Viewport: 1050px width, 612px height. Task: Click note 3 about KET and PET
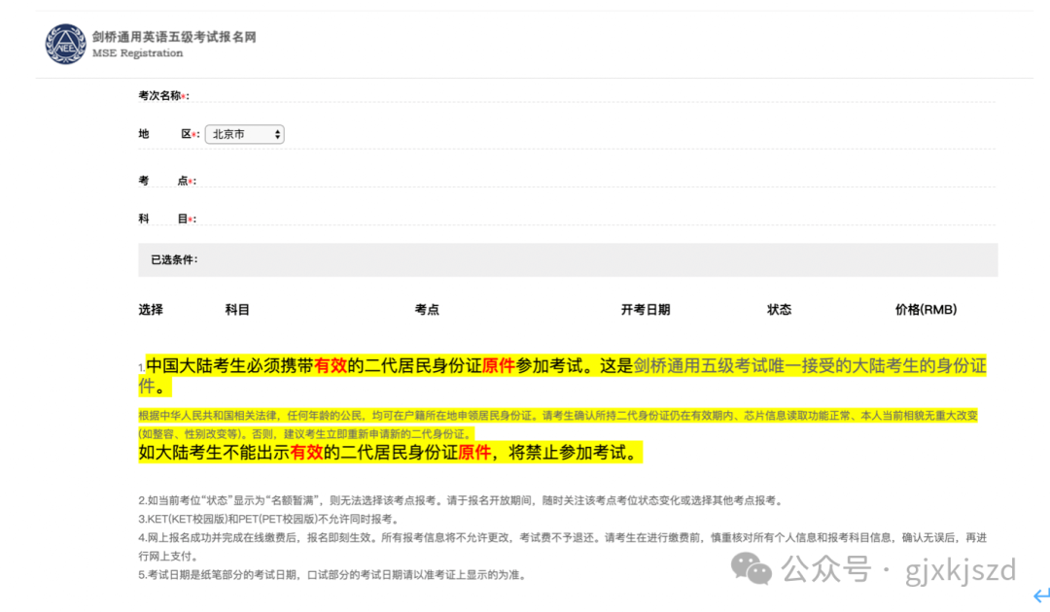pos(270,519)
